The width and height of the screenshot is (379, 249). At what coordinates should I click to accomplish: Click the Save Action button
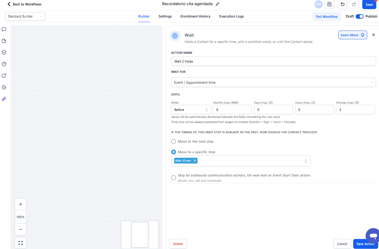coord(365,244)
